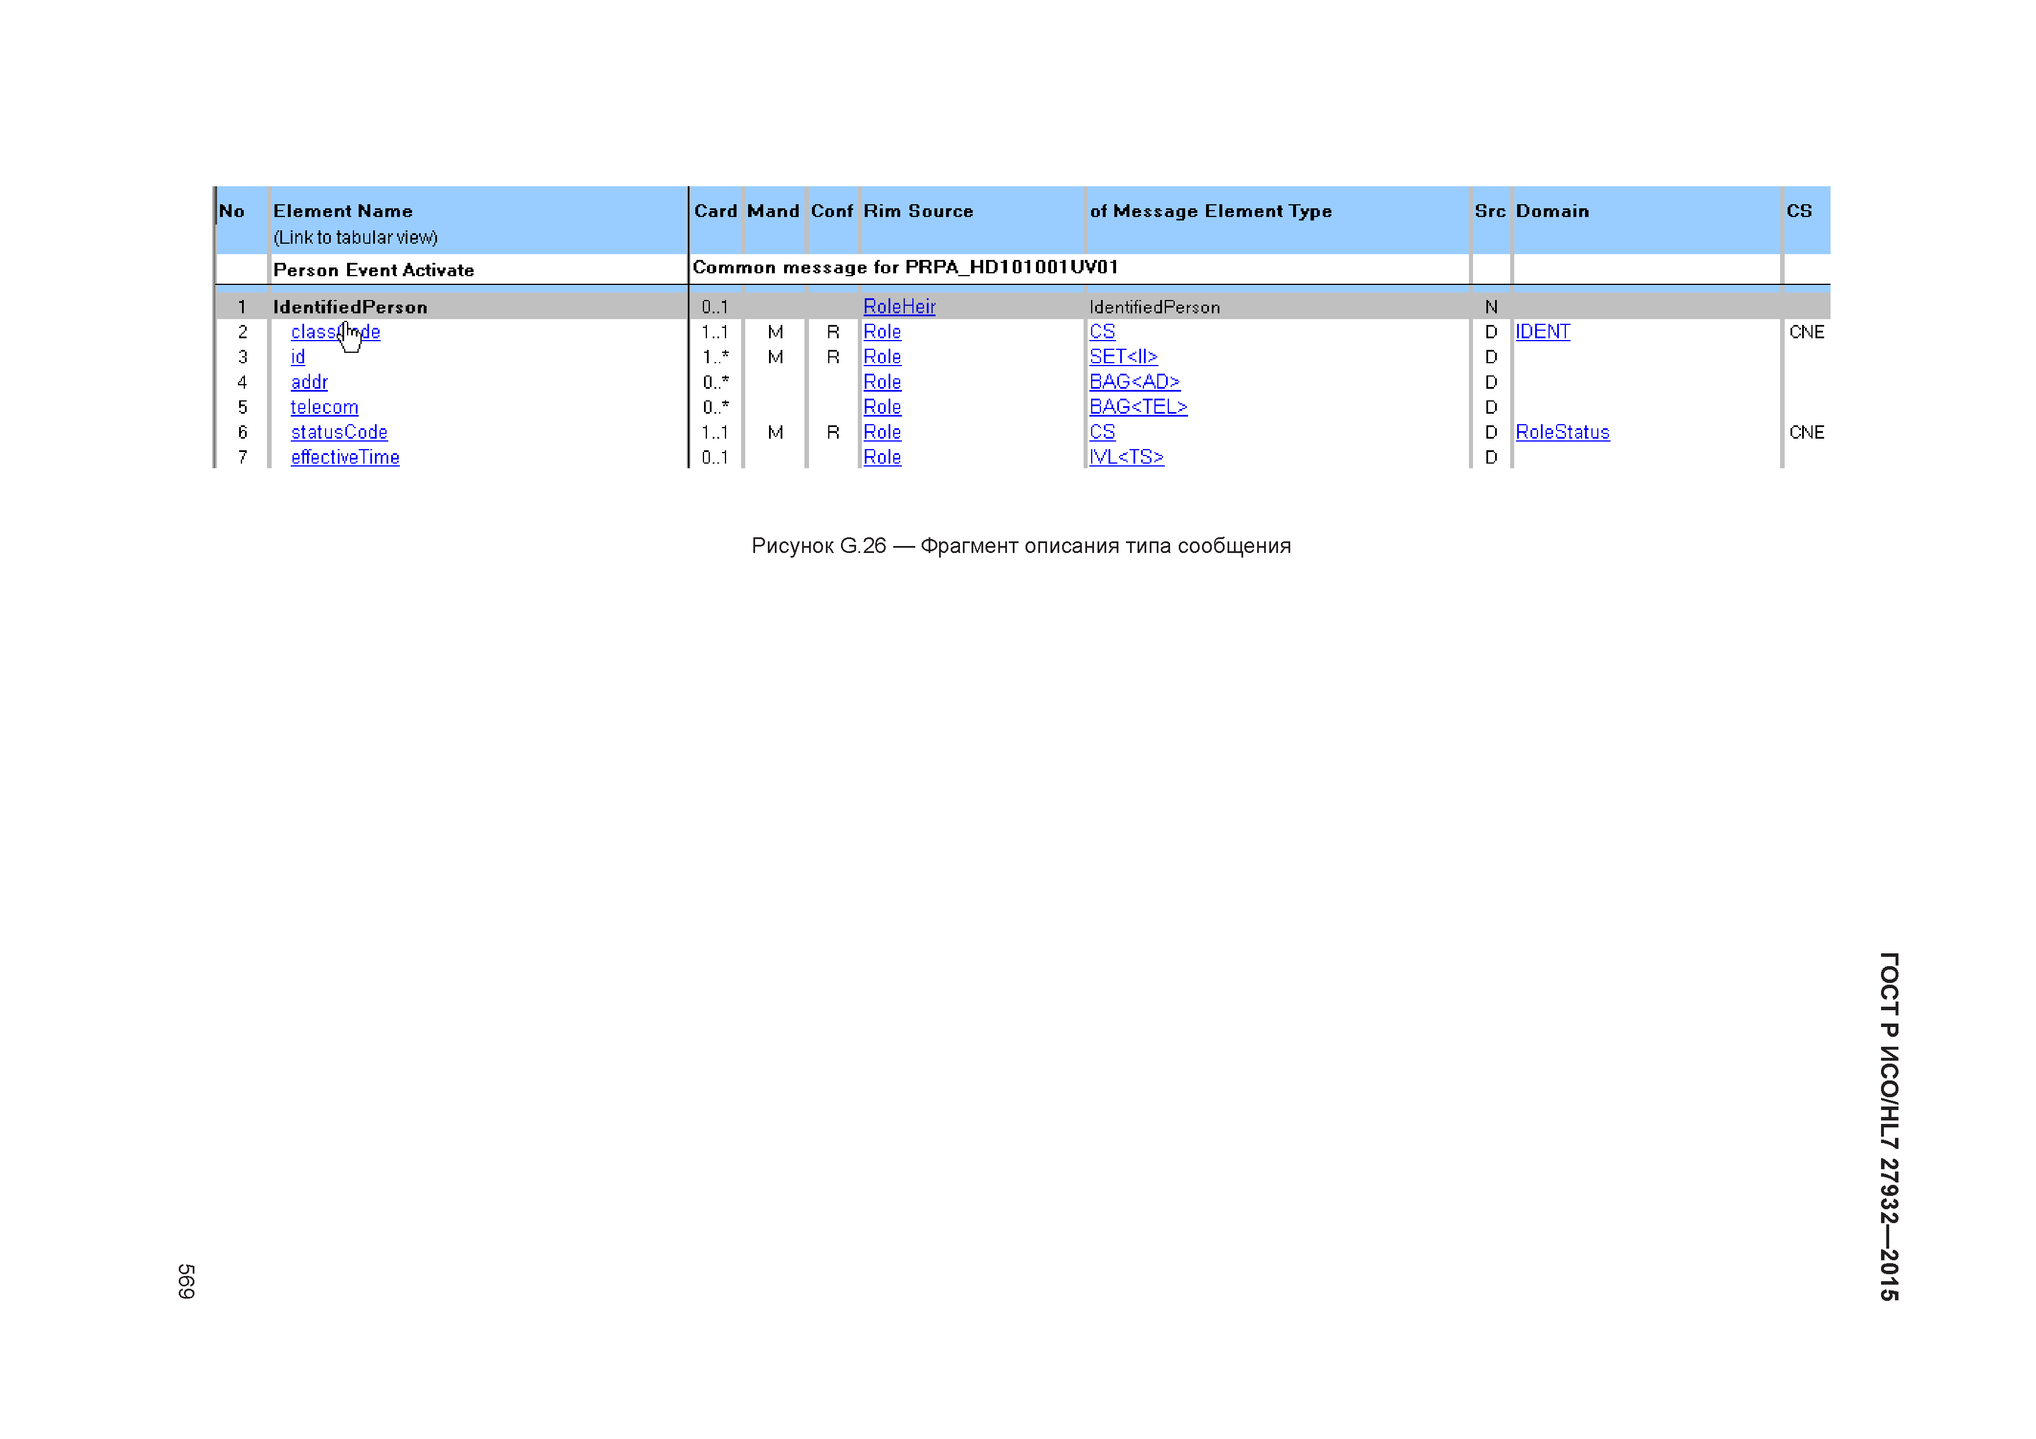Click cardinality 0..1 in IdentifiedPerson row
Viewport: 2036px width, 1439px height.
[714, 307]
